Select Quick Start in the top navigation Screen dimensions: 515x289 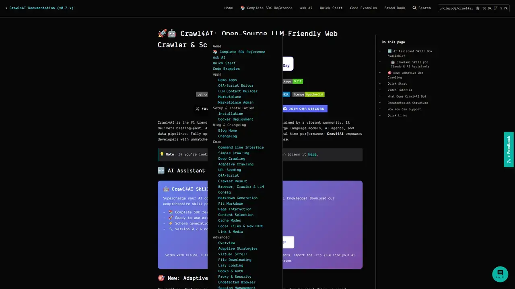click(331, 8)
